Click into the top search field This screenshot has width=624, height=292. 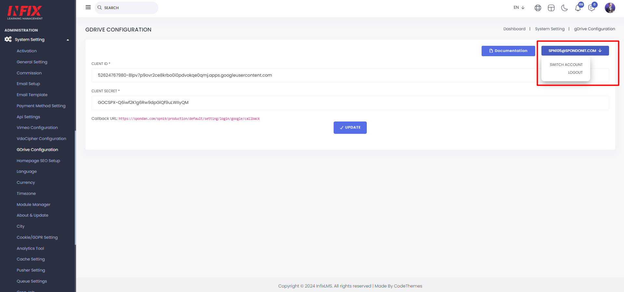[x=126, y=8]
